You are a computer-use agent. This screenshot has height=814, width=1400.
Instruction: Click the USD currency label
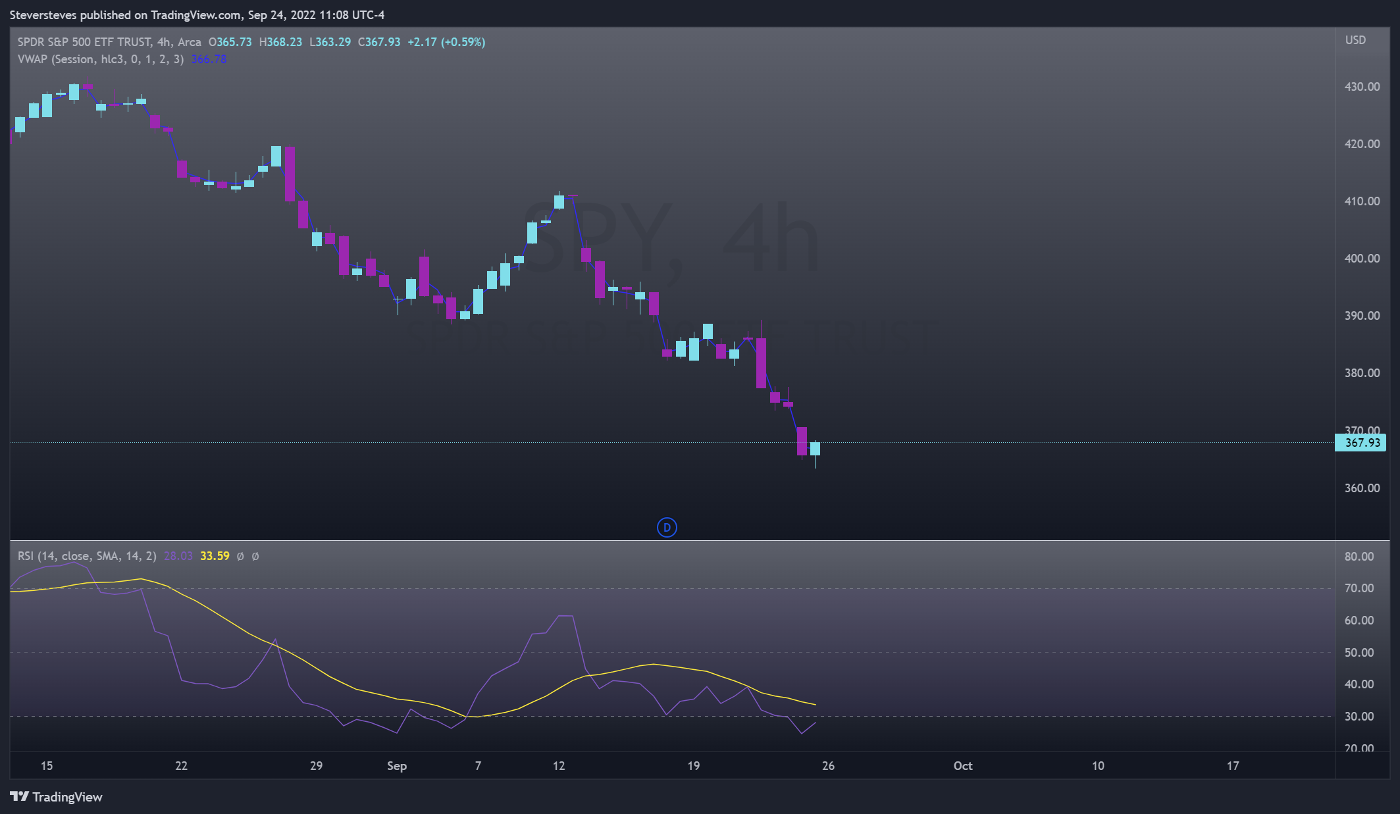(x=1355, y=40)
